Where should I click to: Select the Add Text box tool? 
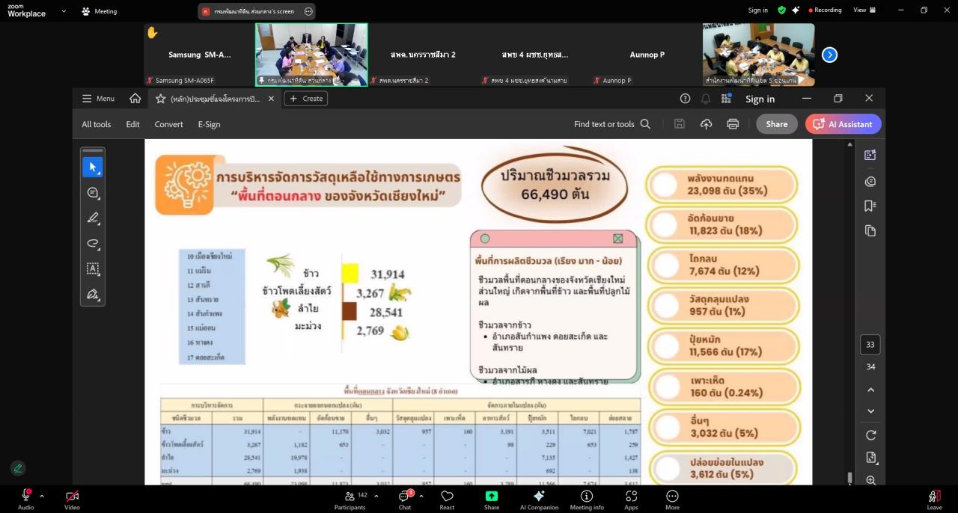pos(93,268)
